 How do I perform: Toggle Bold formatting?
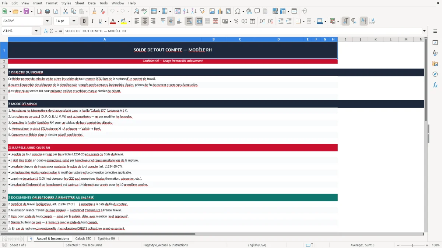[84, 21]
